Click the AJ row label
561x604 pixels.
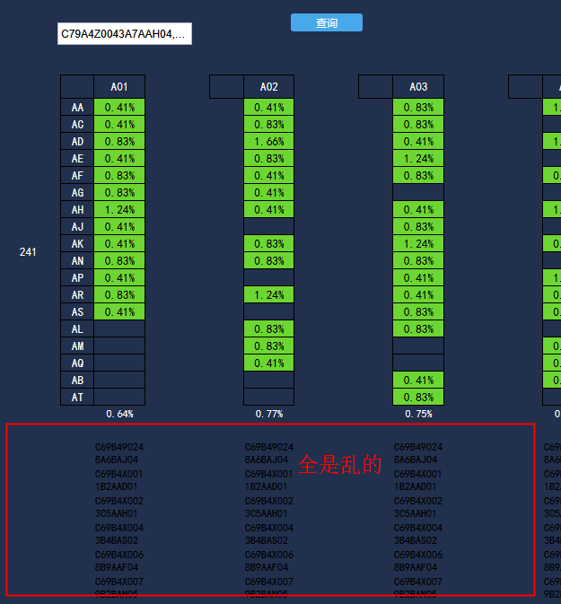[x=77, y=226]
